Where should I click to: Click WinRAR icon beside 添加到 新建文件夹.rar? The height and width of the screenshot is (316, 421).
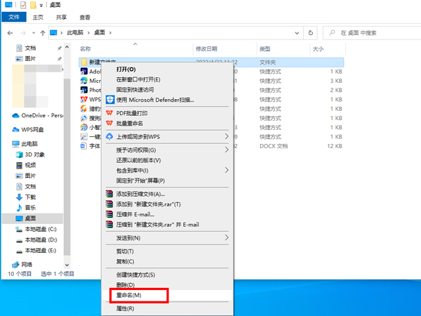(109, 204)
